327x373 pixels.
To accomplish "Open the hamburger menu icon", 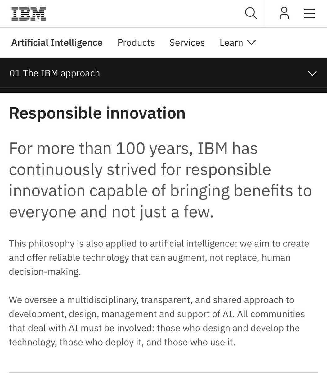I will [309, 13].
